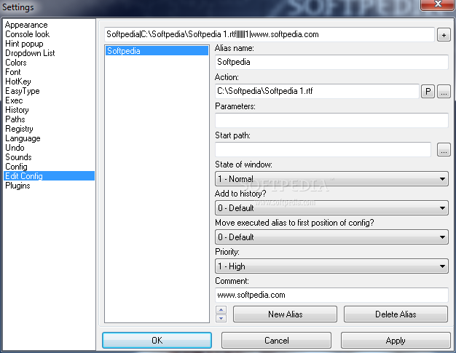Go to the Colors settings page
The height and width of the screenshot is (353, 456).
49,63
